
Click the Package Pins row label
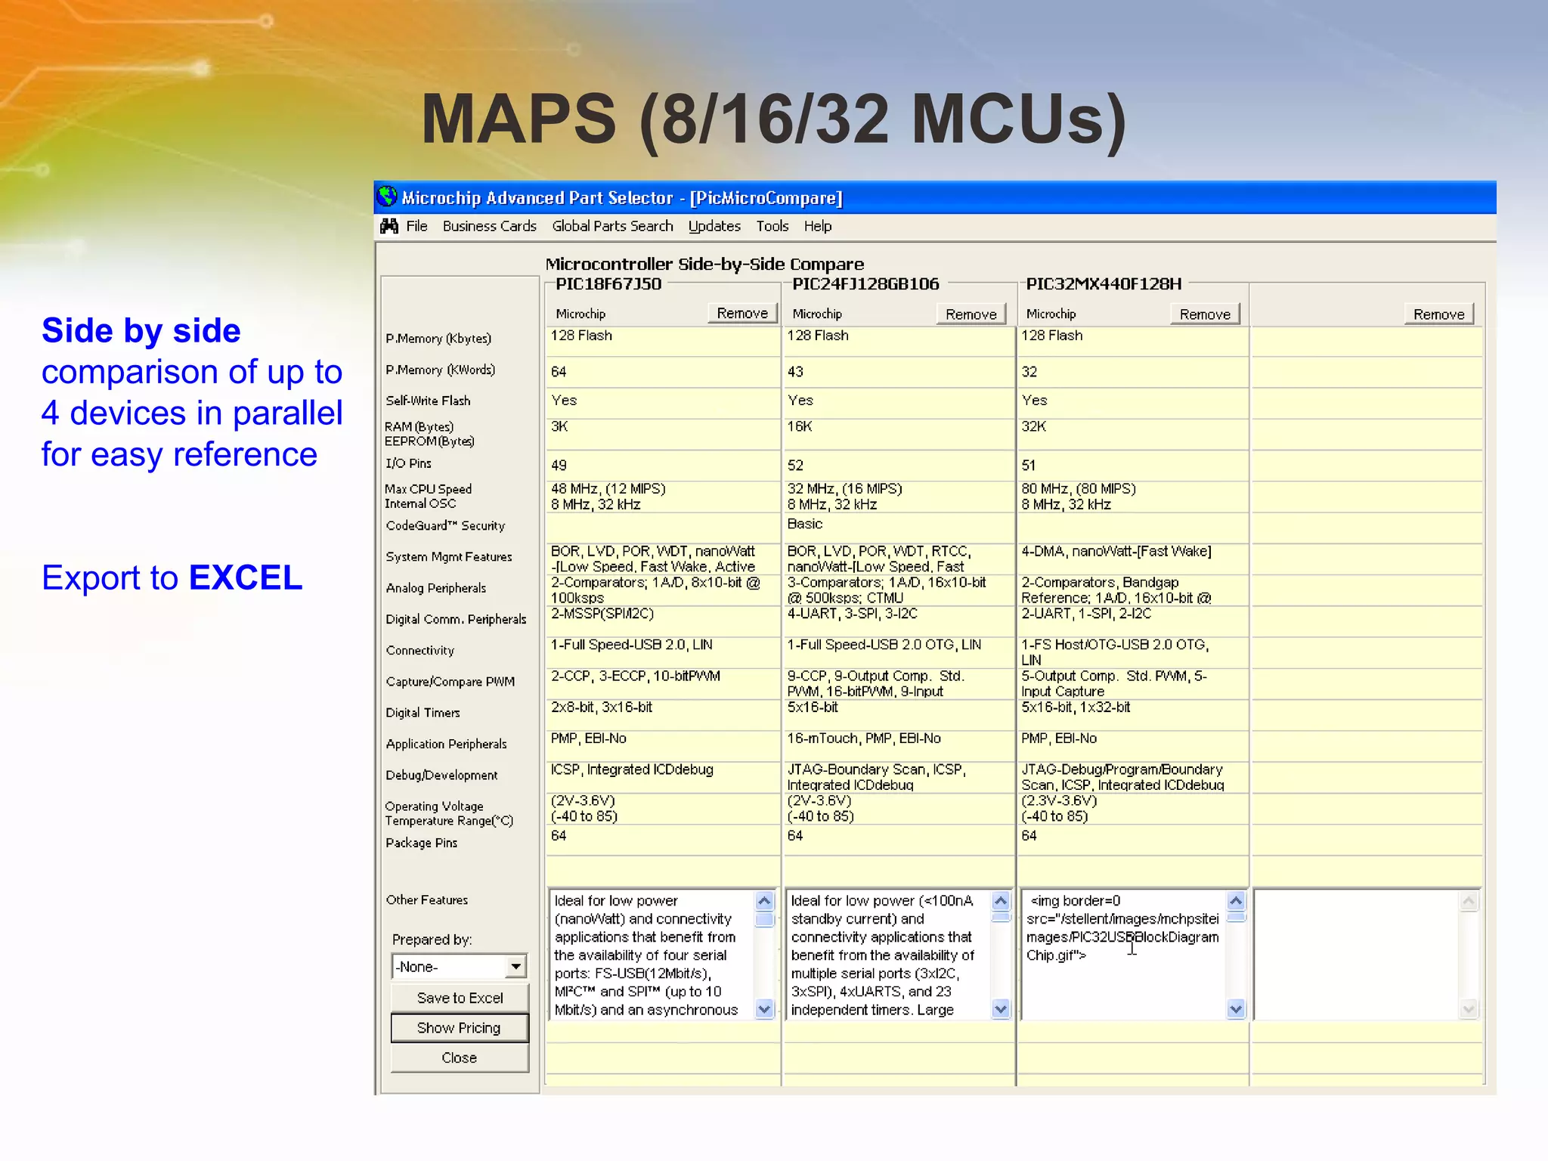tap(421, 843)
